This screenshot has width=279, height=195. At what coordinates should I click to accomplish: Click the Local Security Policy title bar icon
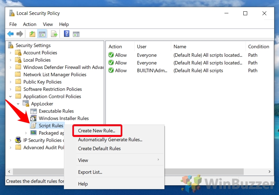[12, 13]
